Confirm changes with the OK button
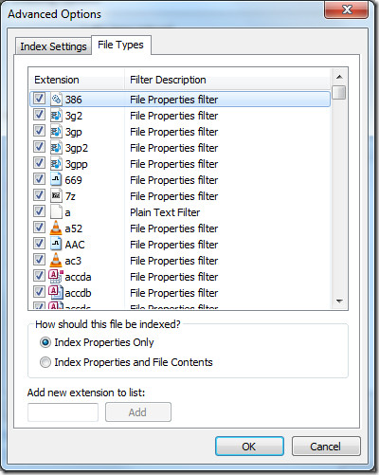The image size is (379, 475). tap(249, 447)
